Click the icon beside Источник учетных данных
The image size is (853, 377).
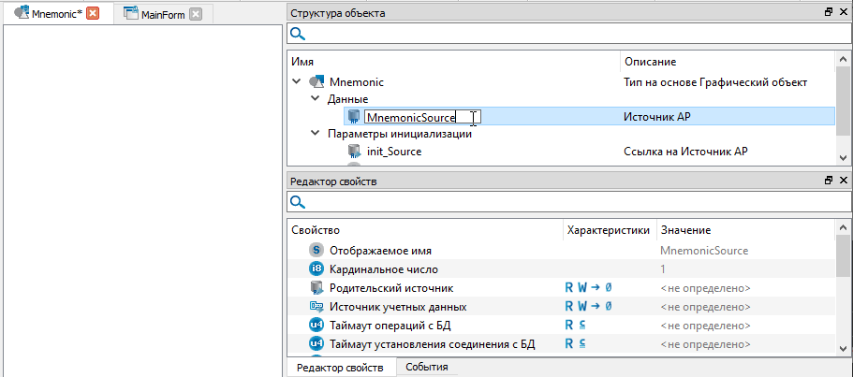(316, 306)
